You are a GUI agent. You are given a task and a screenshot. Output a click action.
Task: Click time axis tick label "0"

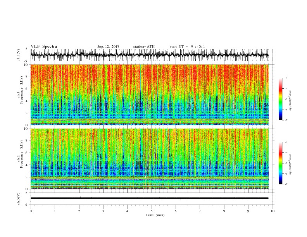(31, 211)
